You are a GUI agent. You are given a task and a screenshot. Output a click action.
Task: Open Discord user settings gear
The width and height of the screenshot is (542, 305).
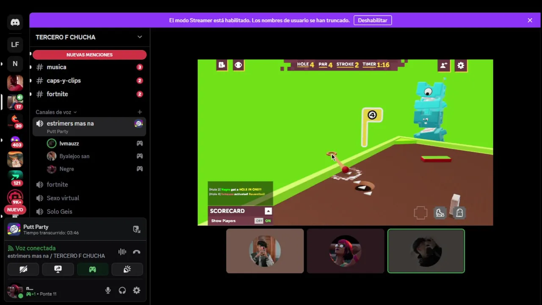tap(136, 291)
